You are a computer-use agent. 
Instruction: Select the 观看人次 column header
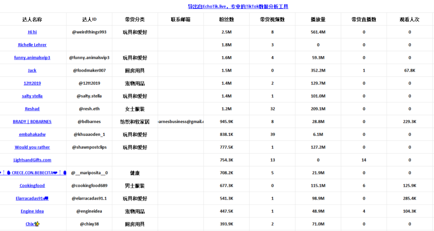click(409, 19)
